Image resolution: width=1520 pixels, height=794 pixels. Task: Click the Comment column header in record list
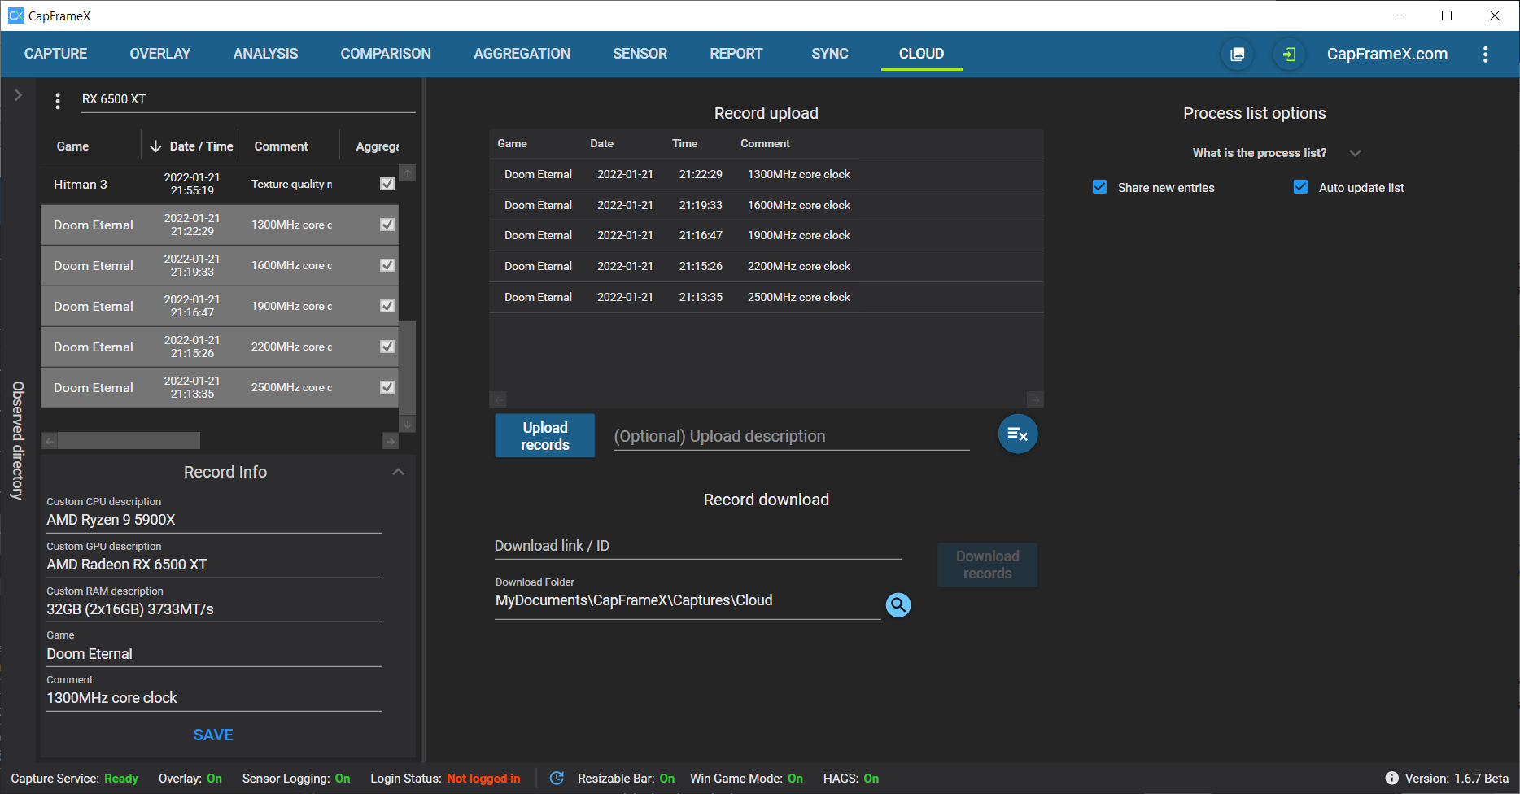pos(281,146)
